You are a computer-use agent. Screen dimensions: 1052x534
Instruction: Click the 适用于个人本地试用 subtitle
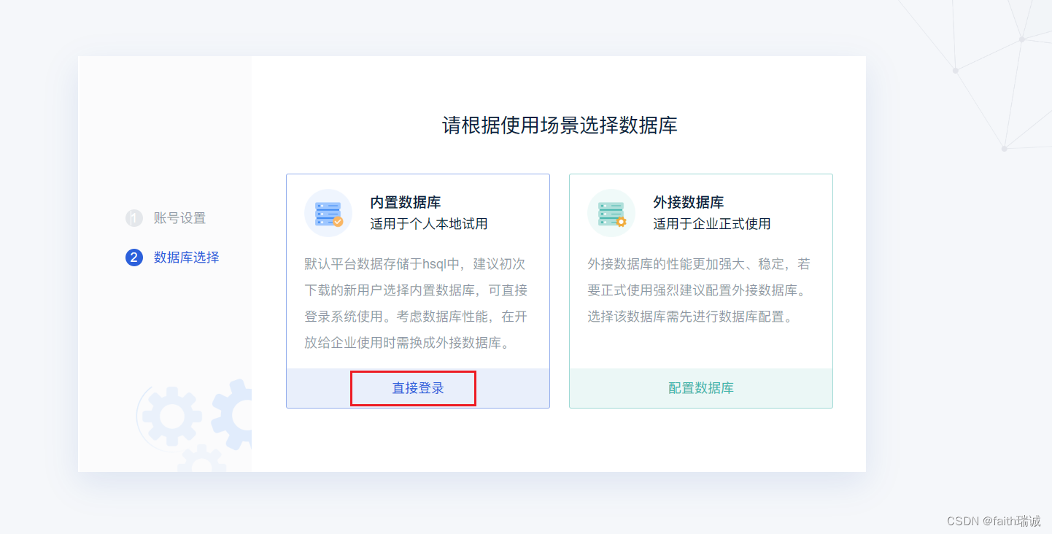(428, 224)
